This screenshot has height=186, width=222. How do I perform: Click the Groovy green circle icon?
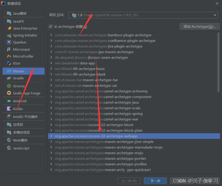click(9, 86)
